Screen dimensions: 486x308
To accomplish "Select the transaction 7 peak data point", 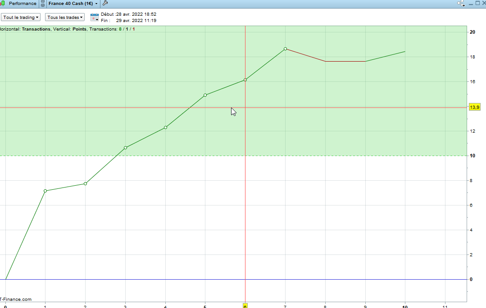I will coord(286,49).
